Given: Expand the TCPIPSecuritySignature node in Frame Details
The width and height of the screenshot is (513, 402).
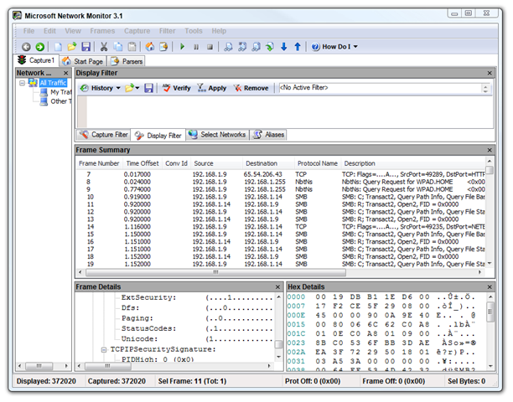Looking at the screenshot, I should tap(103, 350).
